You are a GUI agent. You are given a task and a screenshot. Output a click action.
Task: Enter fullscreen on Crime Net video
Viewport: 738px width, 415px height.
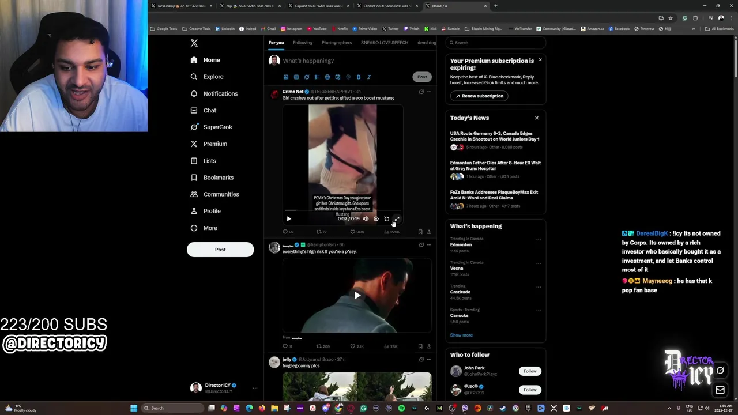397,218
